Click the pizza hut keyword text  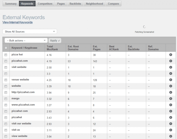point(17,54)
